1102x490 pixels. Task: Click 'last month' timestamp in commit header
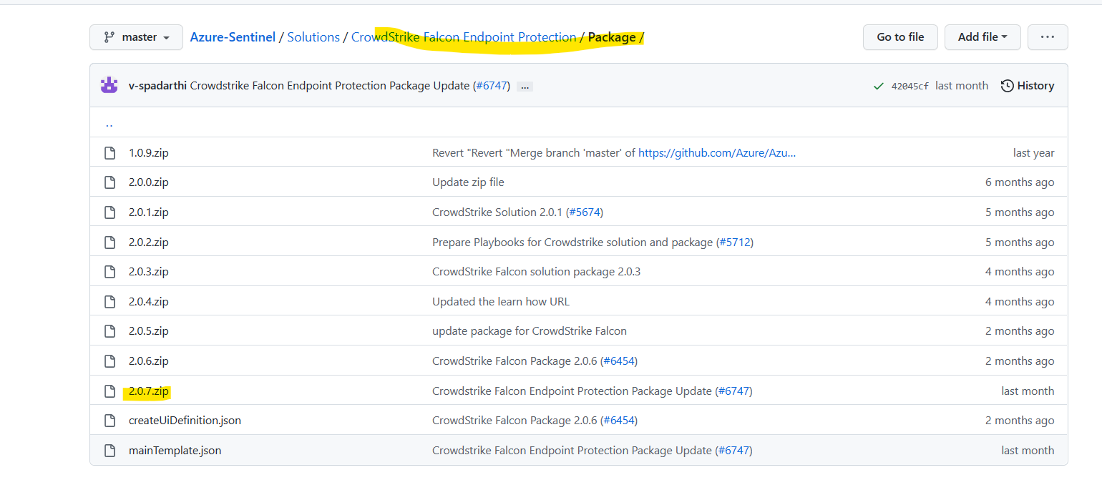pyautogui.click(x=962, y=86)
